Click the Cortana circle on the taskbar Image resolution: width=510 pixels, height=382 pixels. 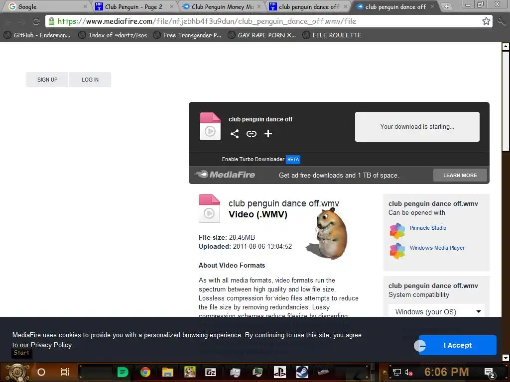coord(41,372)
